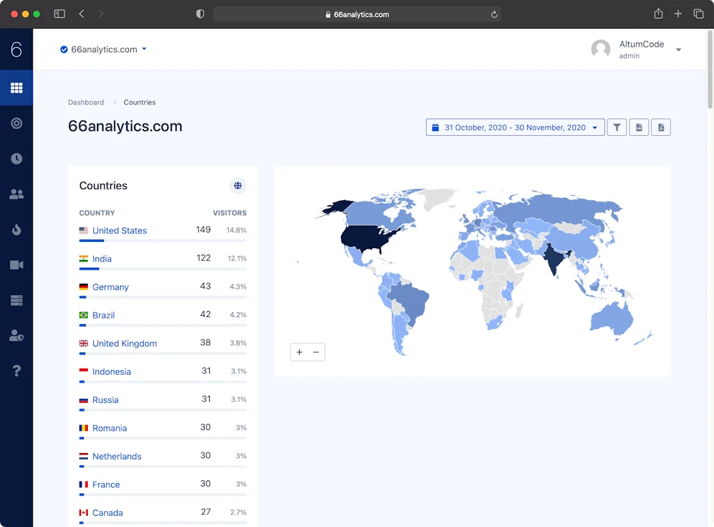The width and height of the screenshot is (714, 527).
Task: Open the help question mark icon
Action: click(x=16, y=370)
